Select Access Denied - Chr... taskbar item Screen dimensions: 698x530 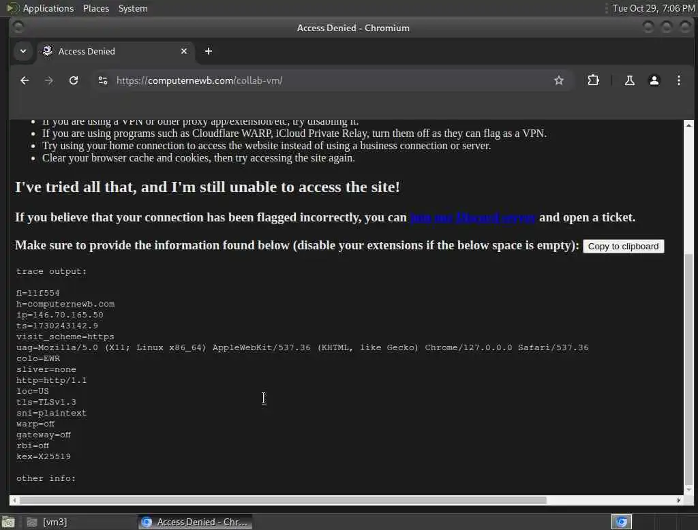coord(195,522)
